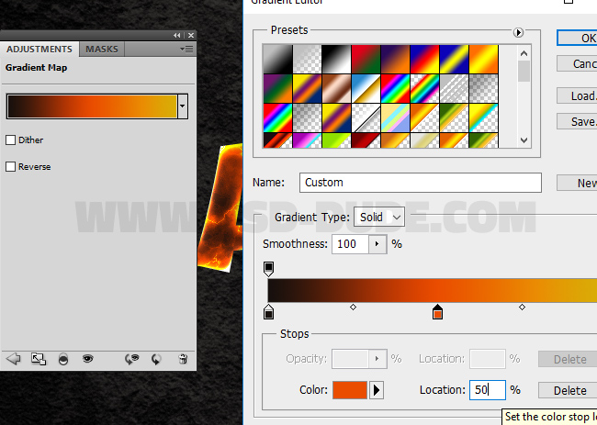Enable the Reverse checkbox

point(11,167)
